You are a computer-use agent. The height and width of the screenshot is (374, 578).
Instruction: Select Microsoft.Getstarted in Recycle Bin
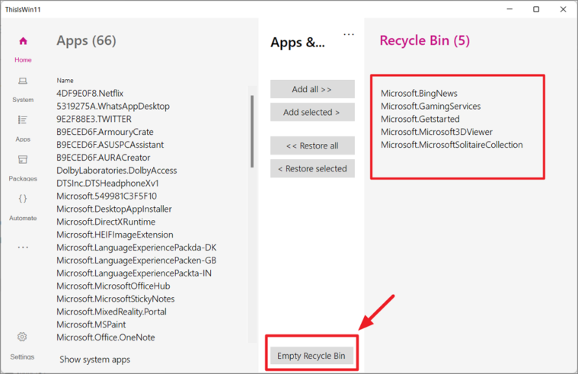[420, 119]
